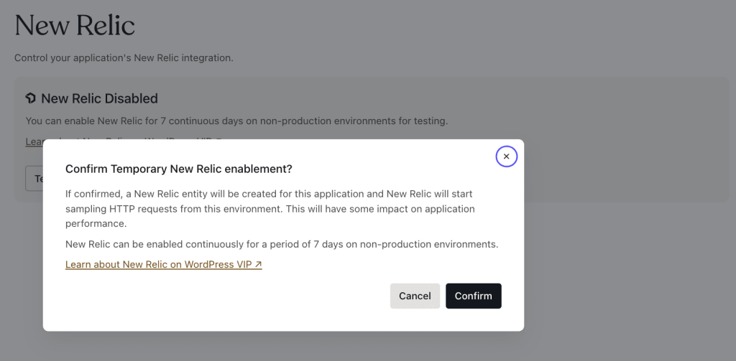The height and width of the screenshot is (361, 736).
Task: Click text Control your application's New Relic integration
Action: click(124, 58)
